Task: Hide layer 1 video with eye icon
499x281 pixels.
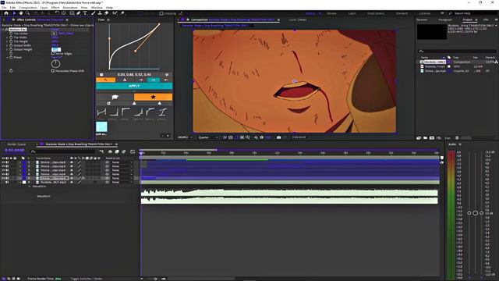Action: tap(3, 162)
